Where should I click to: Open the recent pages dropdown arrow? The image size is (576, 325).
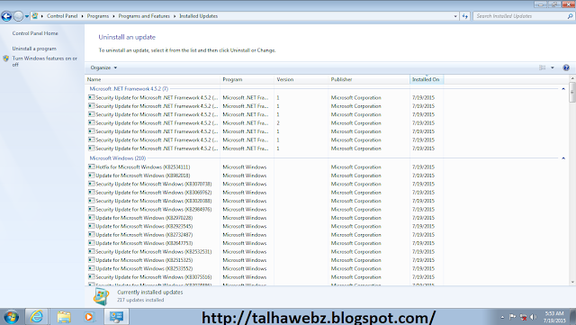pos(27,16)
